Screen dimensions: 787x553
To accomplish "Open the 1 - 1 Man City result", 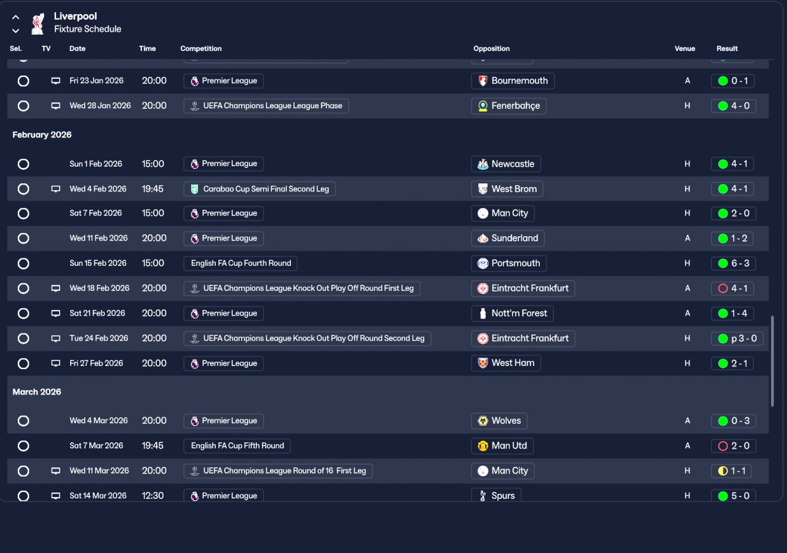I will (731, 471).
